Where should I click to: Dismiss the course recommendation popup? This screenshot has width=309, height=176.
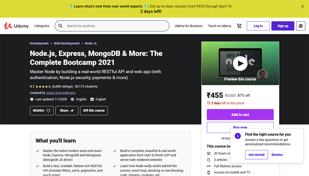click(x=277, y=155)
